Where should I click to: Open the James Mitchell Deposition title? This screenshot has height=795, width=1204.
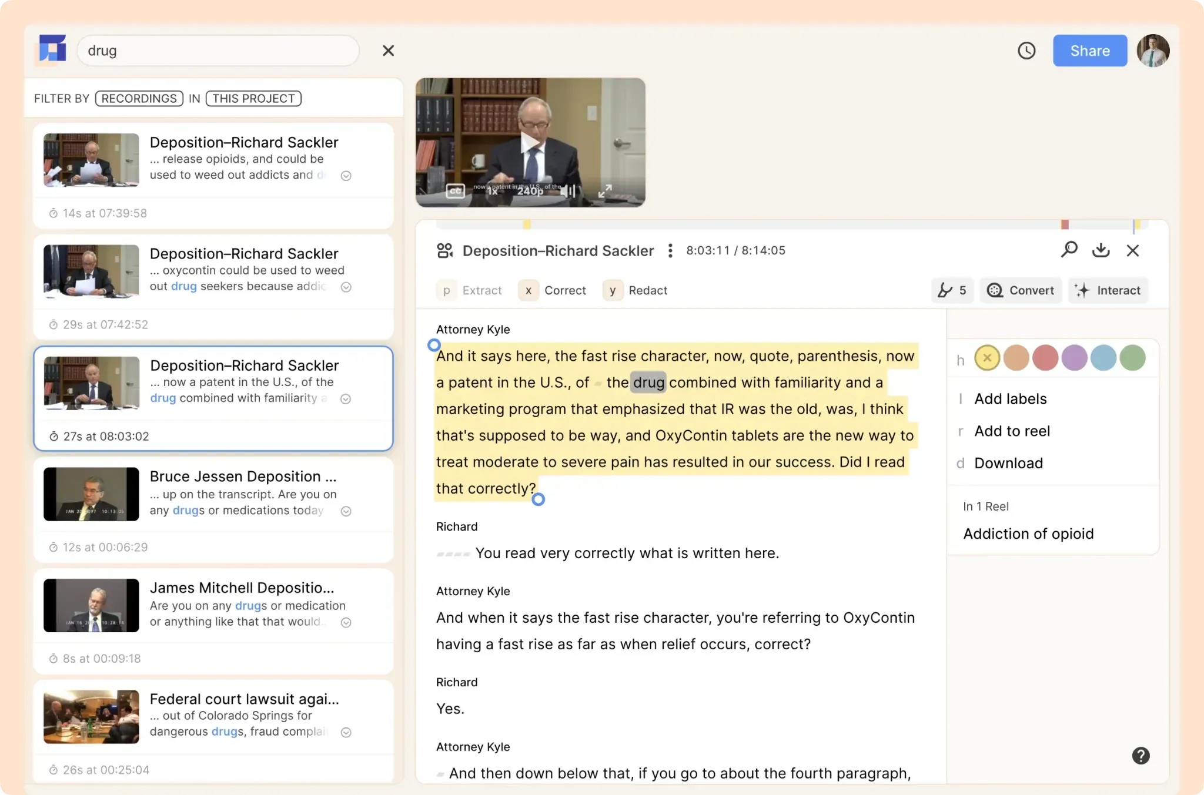tap(242, 588)
